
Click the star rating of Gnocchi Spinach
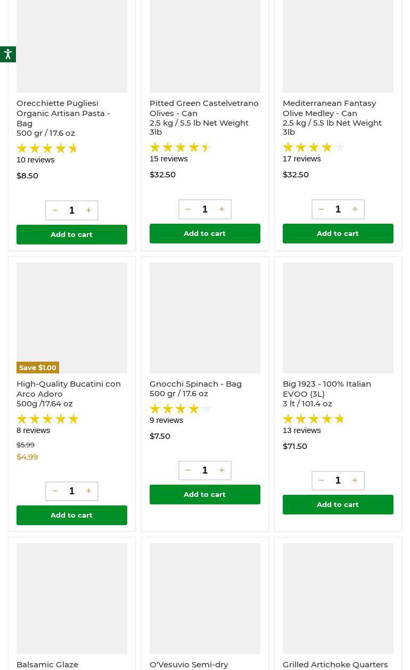181,408
